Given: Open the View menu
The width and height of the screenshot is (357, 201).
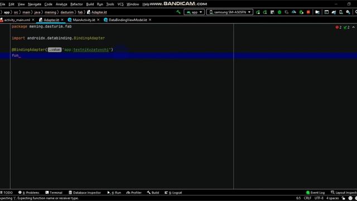Looking at the screenshot, I should (x=21, y=4).
